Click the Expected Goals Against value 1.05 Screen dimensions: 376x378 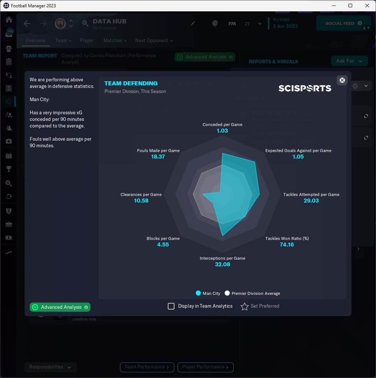[298, 157]
